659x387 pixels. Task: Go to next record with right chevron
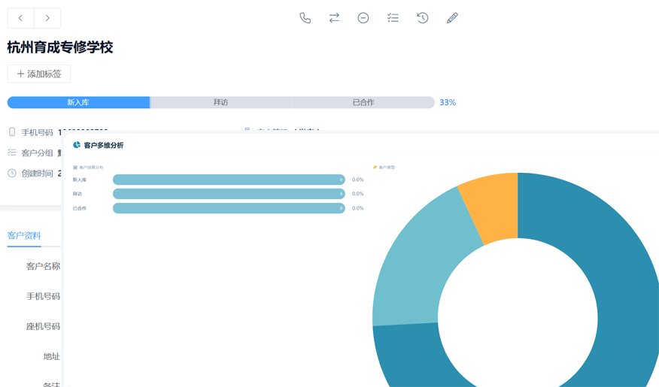pyautogui.click(x=47, y=18)
